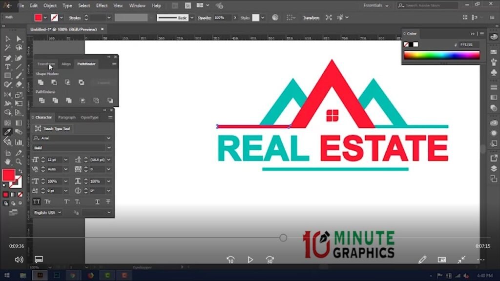Screen dimensions: 500x281
Task: Select the Type tool
Action: [8, 66]
